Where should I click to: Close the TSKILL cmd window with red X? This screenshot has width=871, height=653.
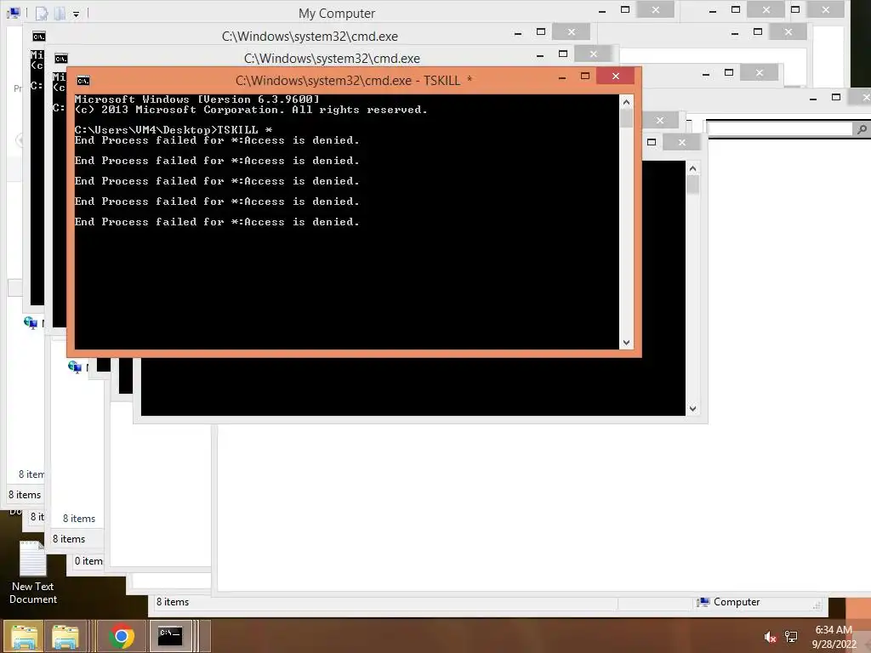(616, 76)
